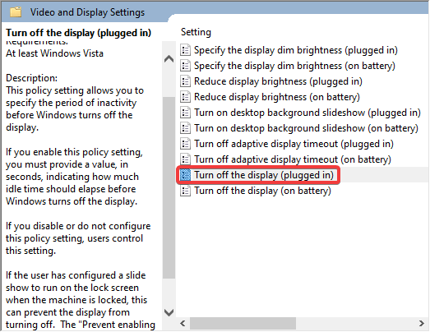Click icon beside Turn off the display (on battery)
The image size is (430, 332).
tap(185, 191)
